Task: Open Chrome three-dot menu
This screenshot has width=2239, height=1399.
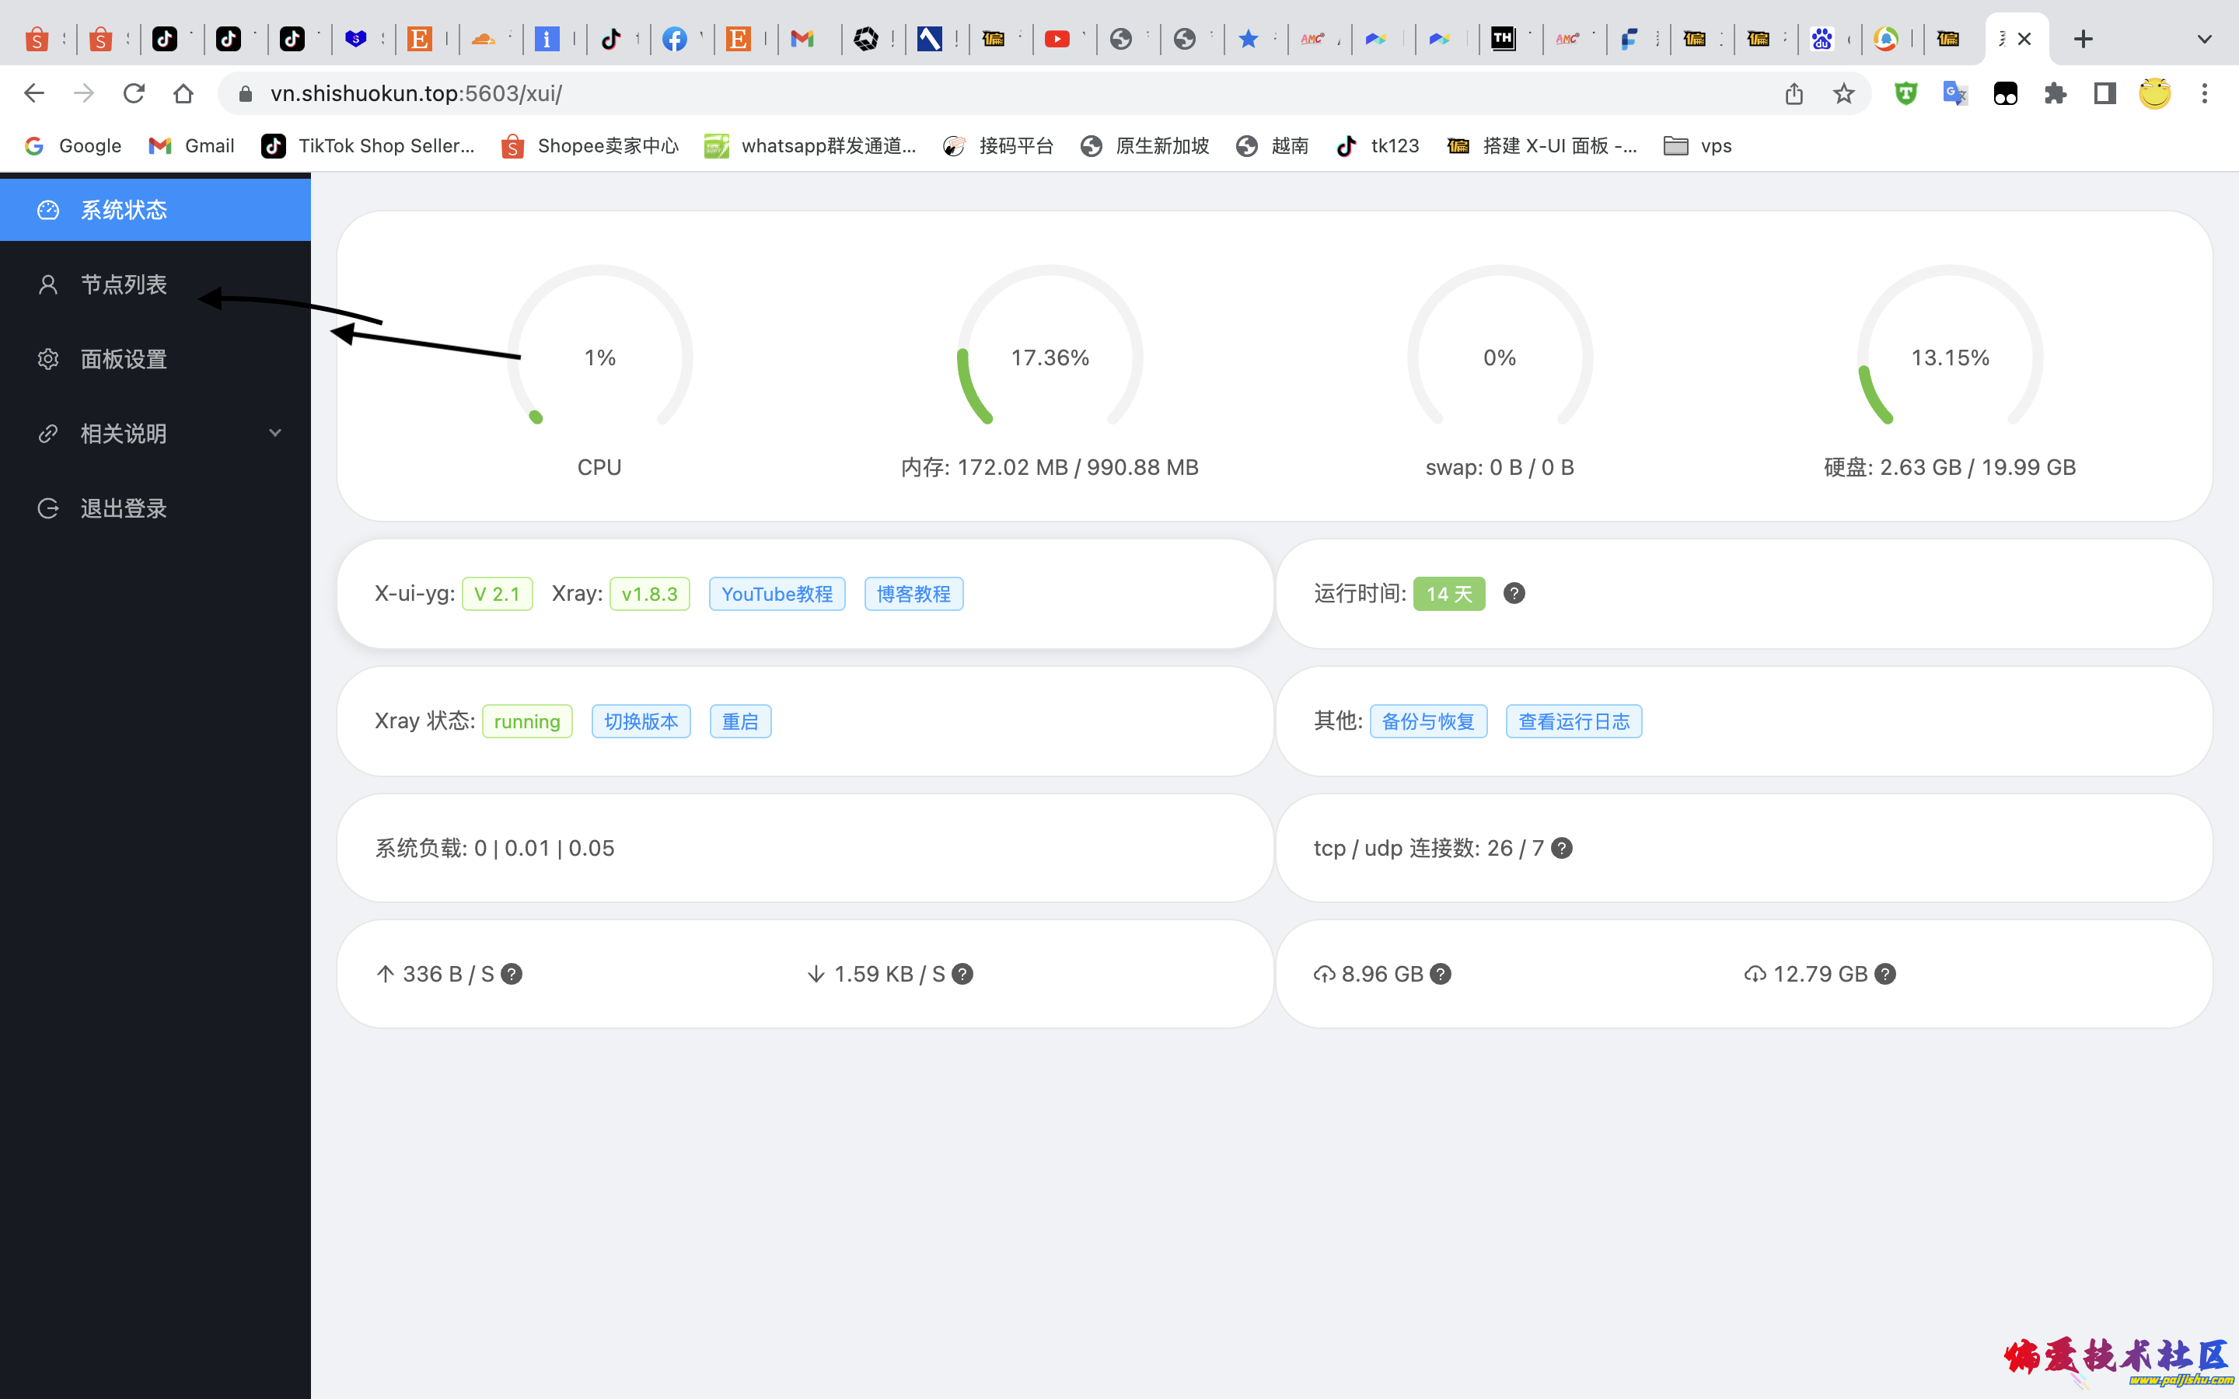Action: pos(2205,93)
